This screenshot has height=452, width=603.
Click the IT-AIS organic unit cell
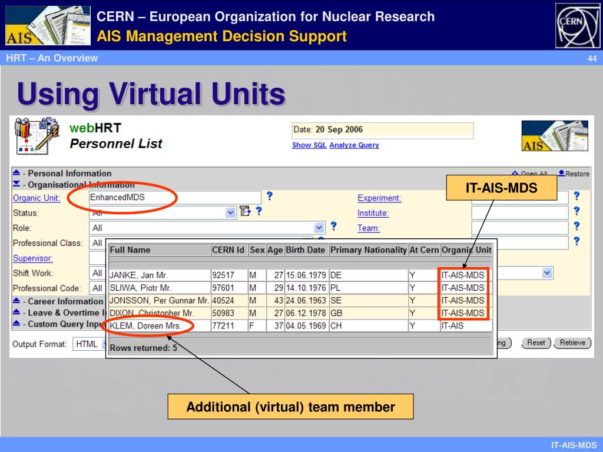point(466,326)
